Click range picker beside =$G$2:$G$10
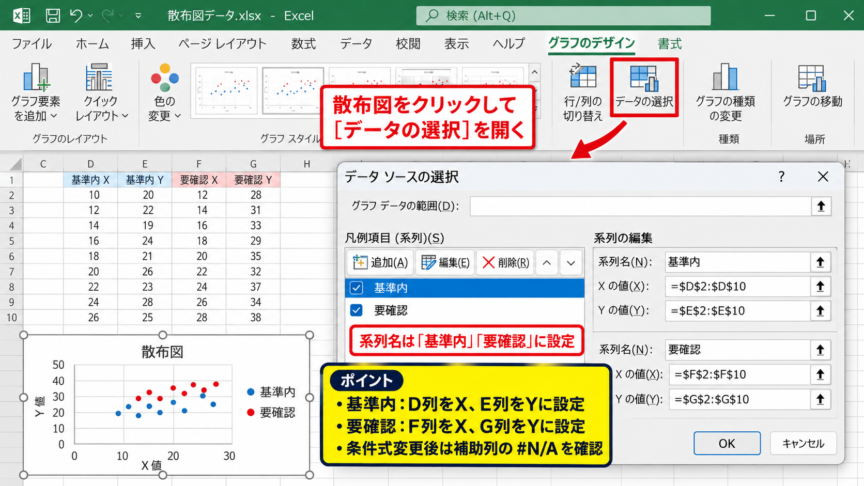The image size is (864, 486). point(820,399)
